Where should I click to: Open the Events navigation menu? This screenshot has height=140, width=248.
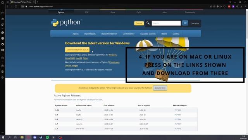tap(176, 34)
